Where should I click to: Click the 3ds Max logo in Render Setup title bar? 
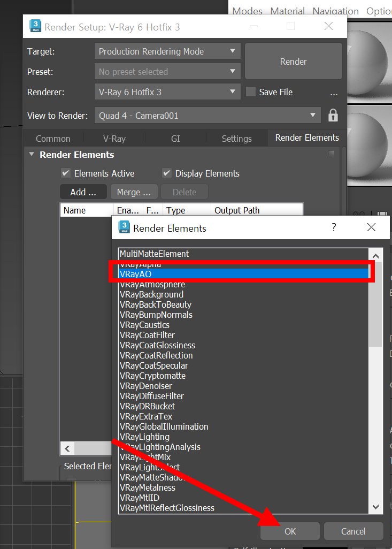pyautogui.click(x=35, y=26)
